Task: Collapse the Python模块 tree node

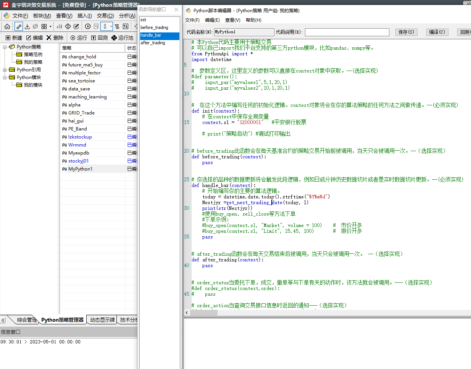Action: (5, 77)
